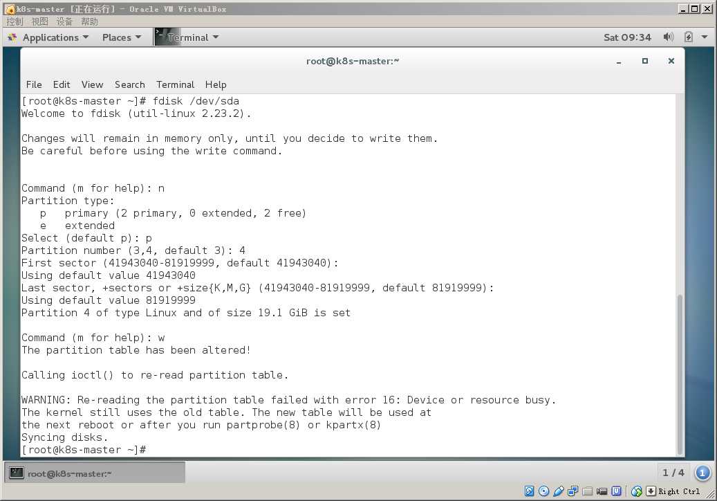Click the VirtualBox CPU virtualization status icon
Screen dimensions: 717x501
[x=617, y=491]
